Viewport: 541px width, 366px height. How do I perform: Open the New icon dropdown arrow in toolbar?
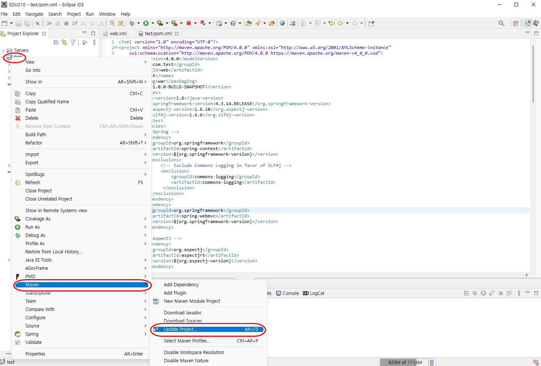point(11,23)
